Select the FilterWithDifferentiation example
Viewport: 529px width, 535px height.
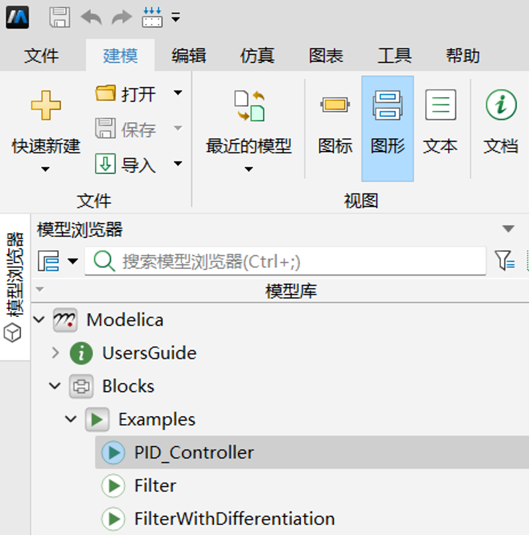pyautogui.click(x=234, y=518)
